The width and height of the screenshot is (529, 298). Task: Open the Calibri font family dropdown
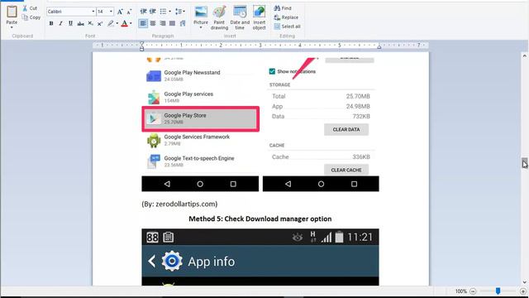coord(93,12)
